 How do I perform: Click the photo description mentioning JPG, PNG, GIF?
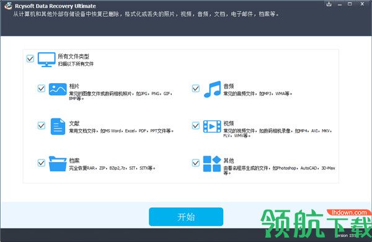coord(120,96)
